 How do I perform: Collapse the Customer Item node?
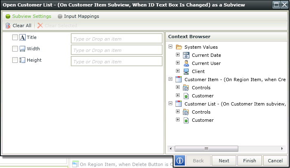(x=171, y=79)
